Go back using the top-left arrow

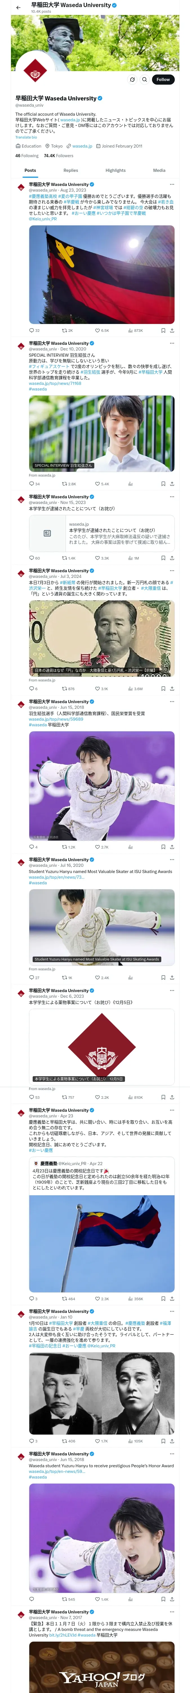(x=18, y=7)
